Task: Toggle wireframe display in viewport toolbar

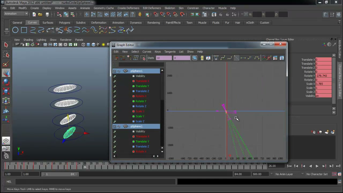Action: click(x=83, y=44)
